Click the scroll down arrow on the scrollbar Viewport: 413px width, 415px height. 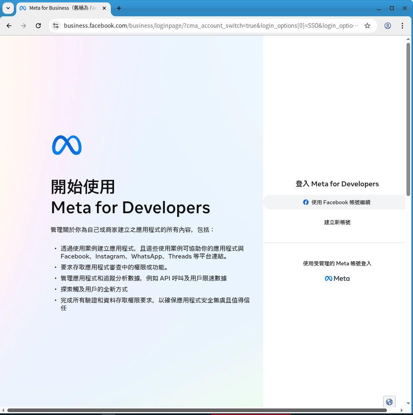408,404
